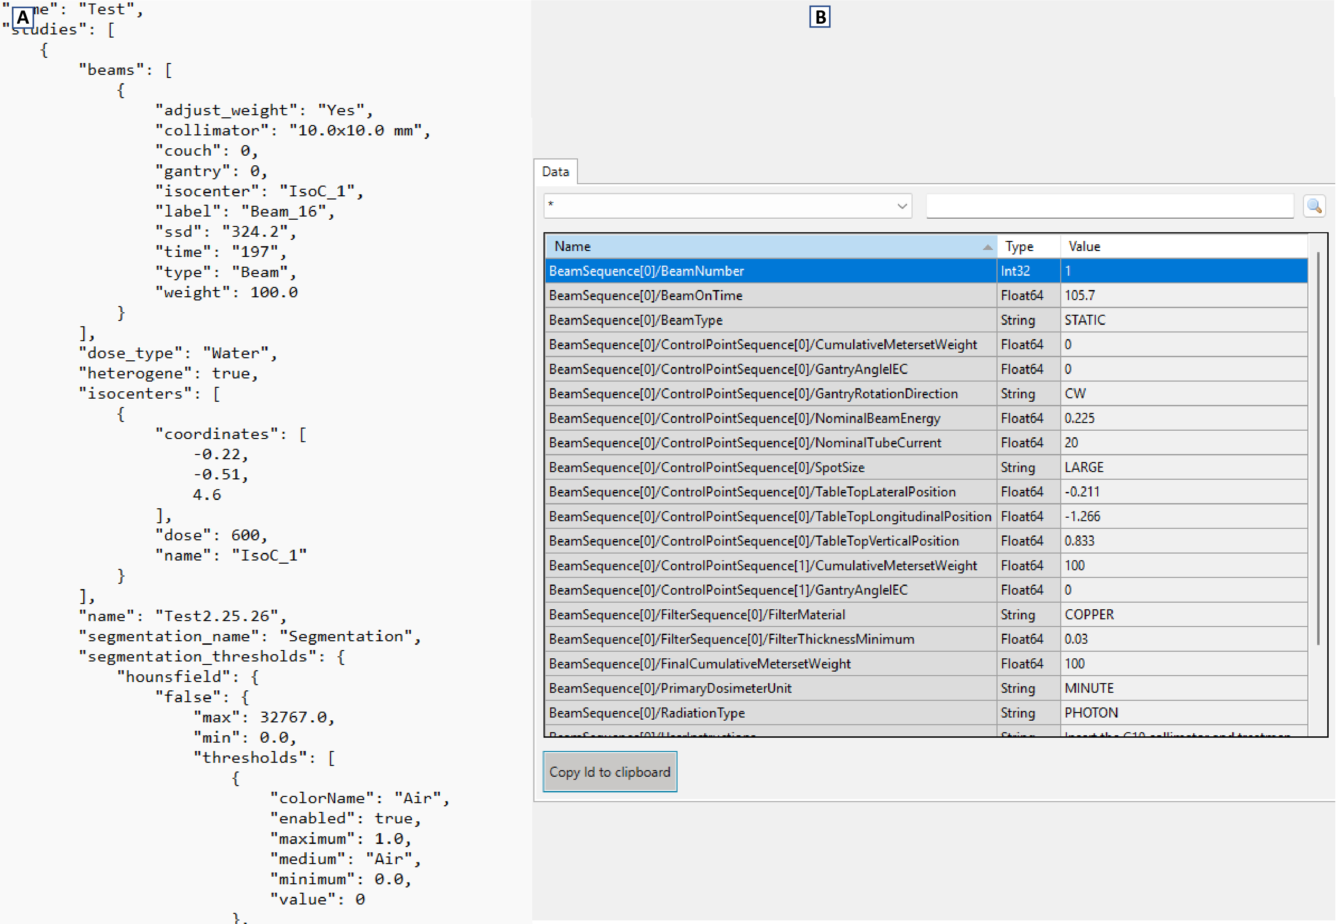Click the "max": 32767.0 line
Screen dimensions: 1337x924
pyautogui.click(x=264, y=717)
